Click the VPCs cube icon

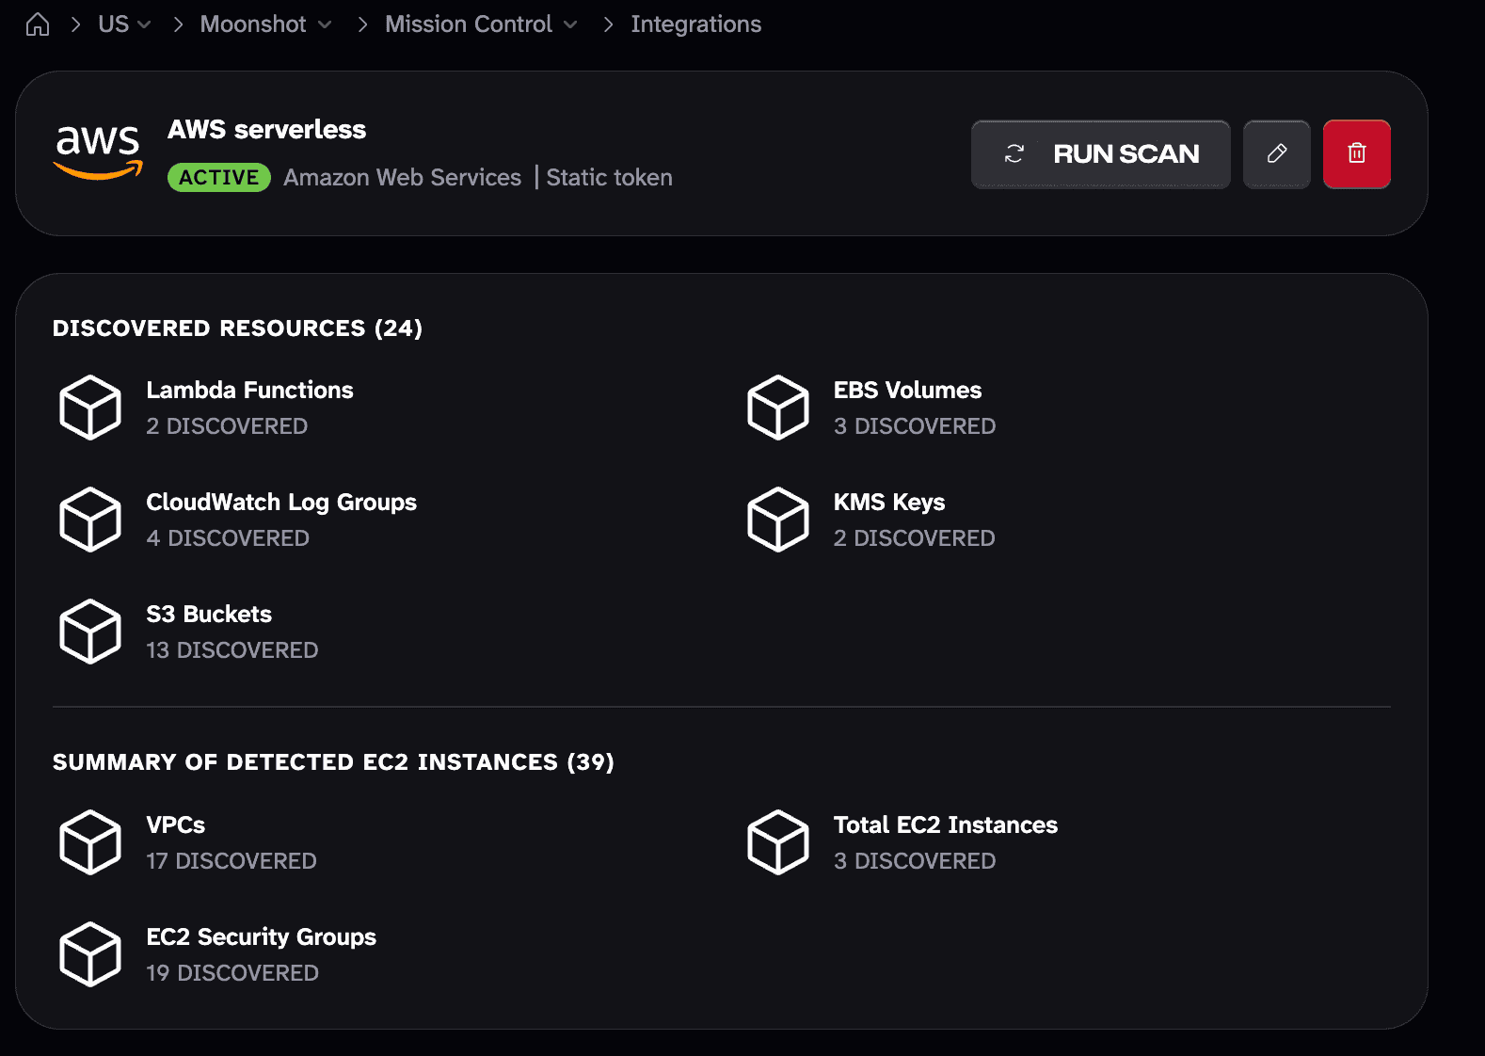click(90, 842)
